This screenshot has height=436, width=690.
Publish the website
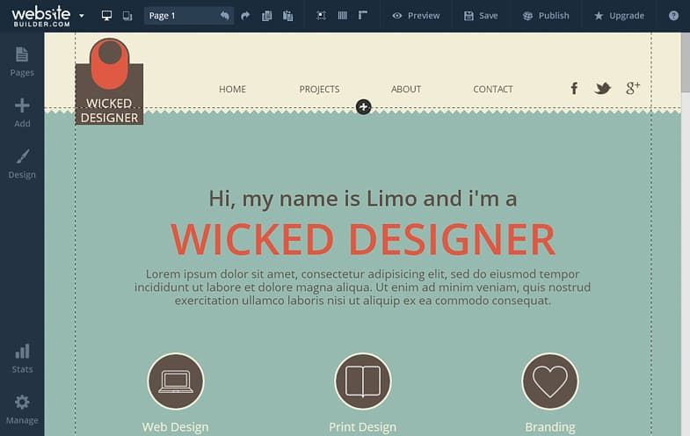[546, 16]
